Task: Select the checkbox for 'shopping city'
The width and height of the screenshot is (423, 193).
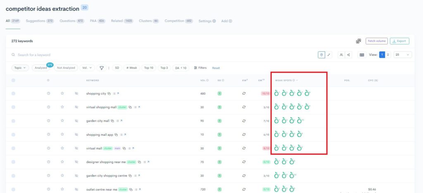Action: 13,93
